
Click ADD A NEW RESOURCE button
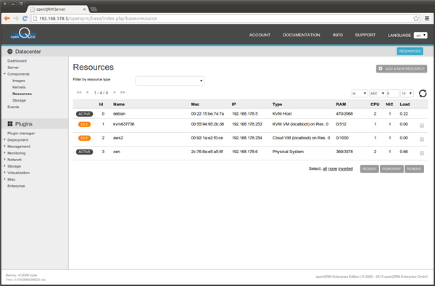click(x=402, y=68)
